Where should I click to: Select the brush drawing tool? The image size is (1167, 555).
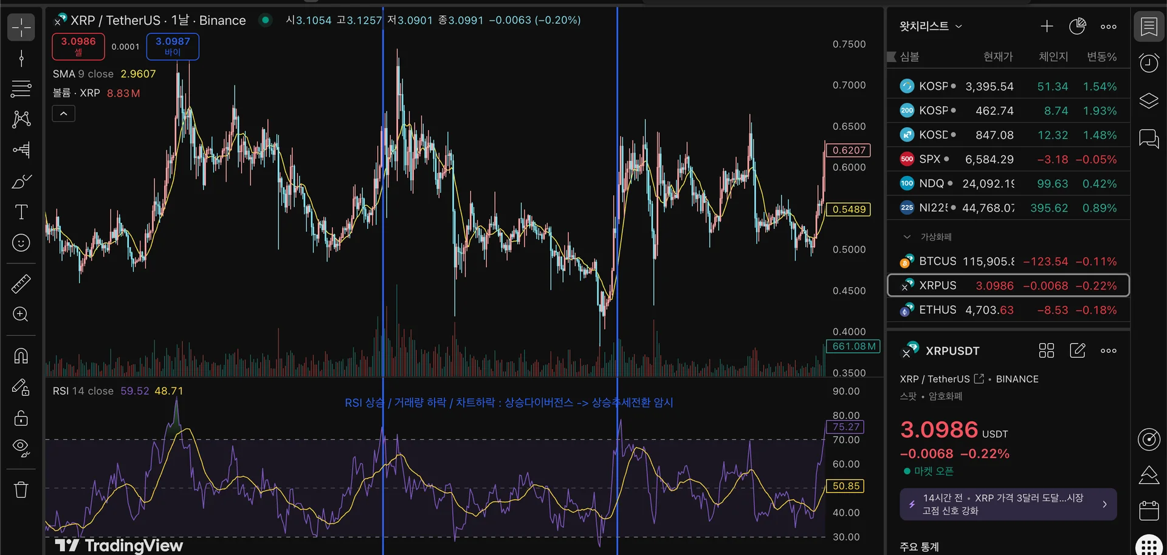tap(21, 181)
